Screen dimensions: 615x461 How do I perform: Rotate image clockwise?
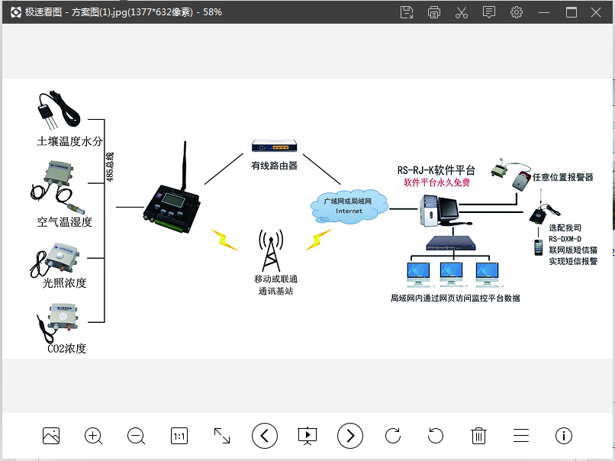[x=393, y=436]
